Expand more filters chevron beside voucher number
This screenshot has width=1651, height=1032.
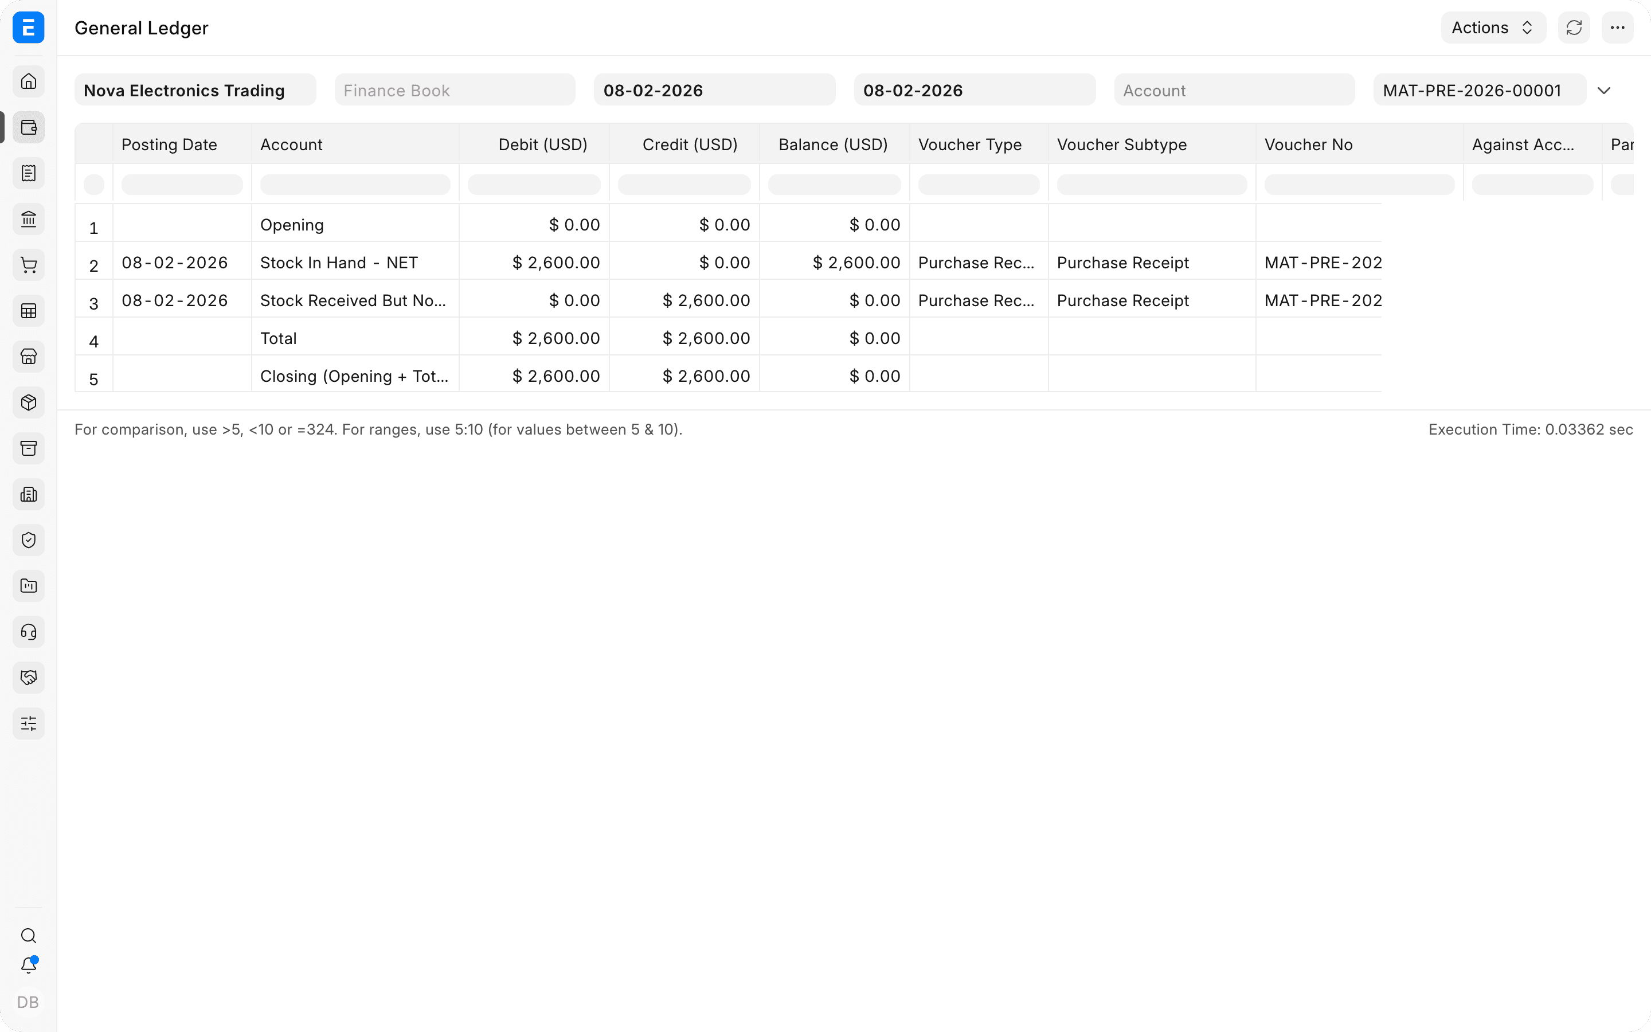pos(1604,90)
